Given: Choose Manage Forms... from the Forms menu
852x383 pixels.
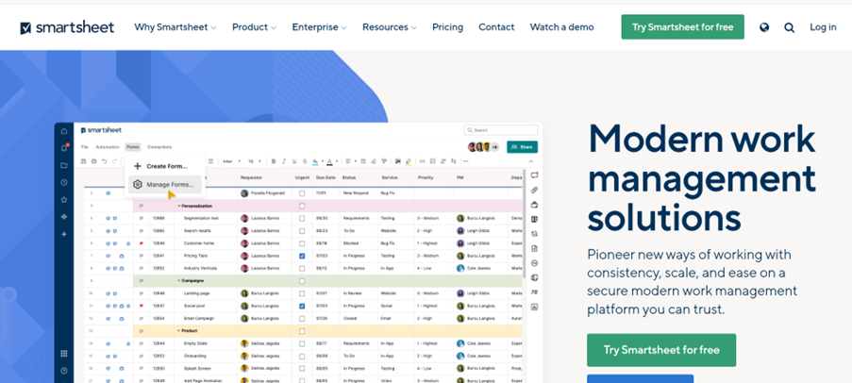Looking at the screenshot, I should 165,185.
